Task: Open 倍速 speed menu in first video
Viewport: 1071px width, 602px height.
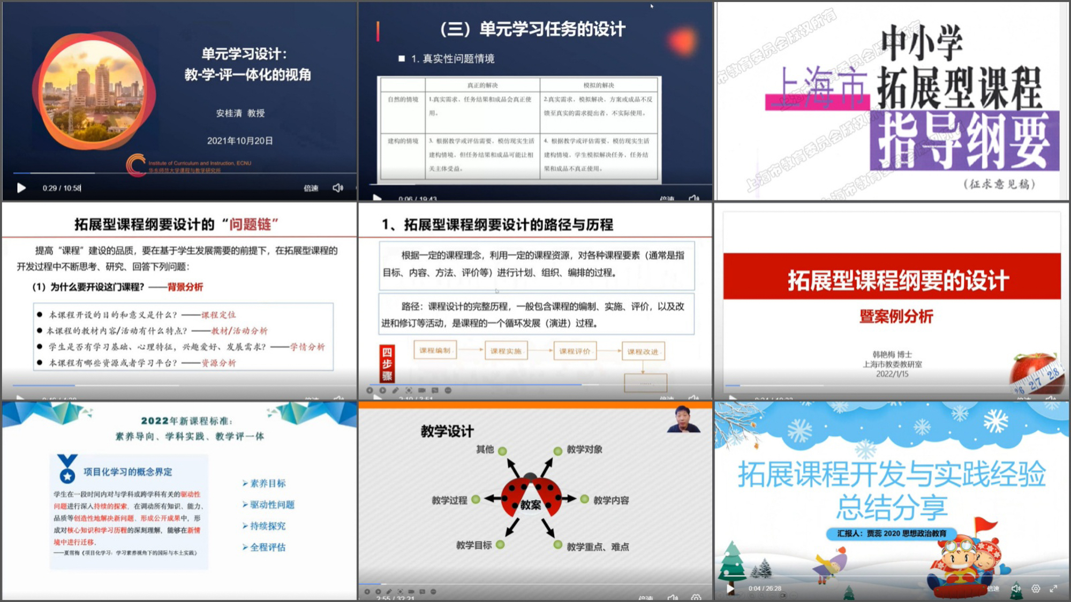Action: click(311, 188)
